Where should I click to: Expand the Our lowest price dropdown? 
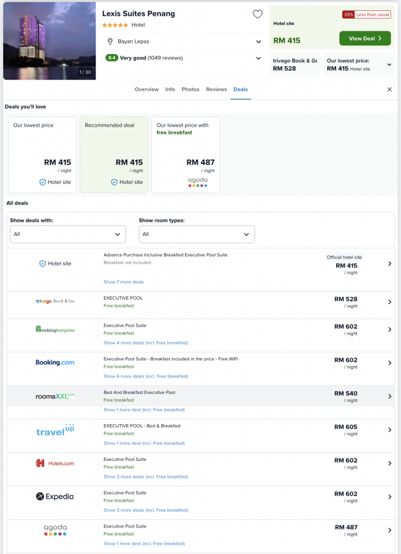click(x=389, y=65)
